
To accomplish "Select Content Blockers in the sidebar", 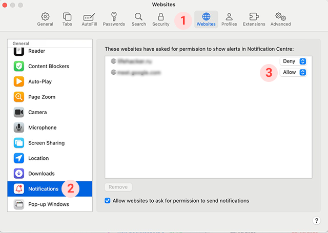I will [48, 66].
